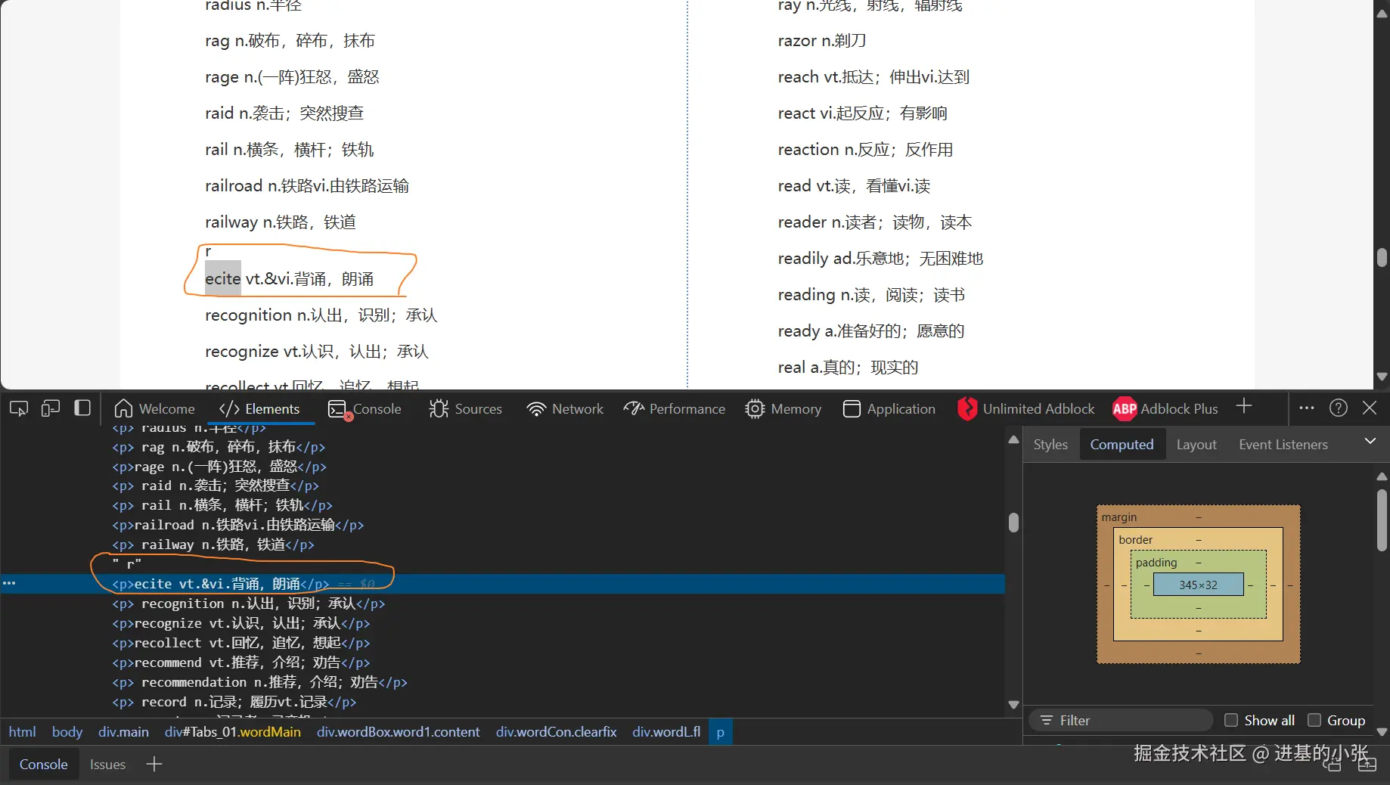This screenshot has height=785, width=1390.
Task: Select the DOM node 'raid n.袭击'
Action: [x=215, y=486]
